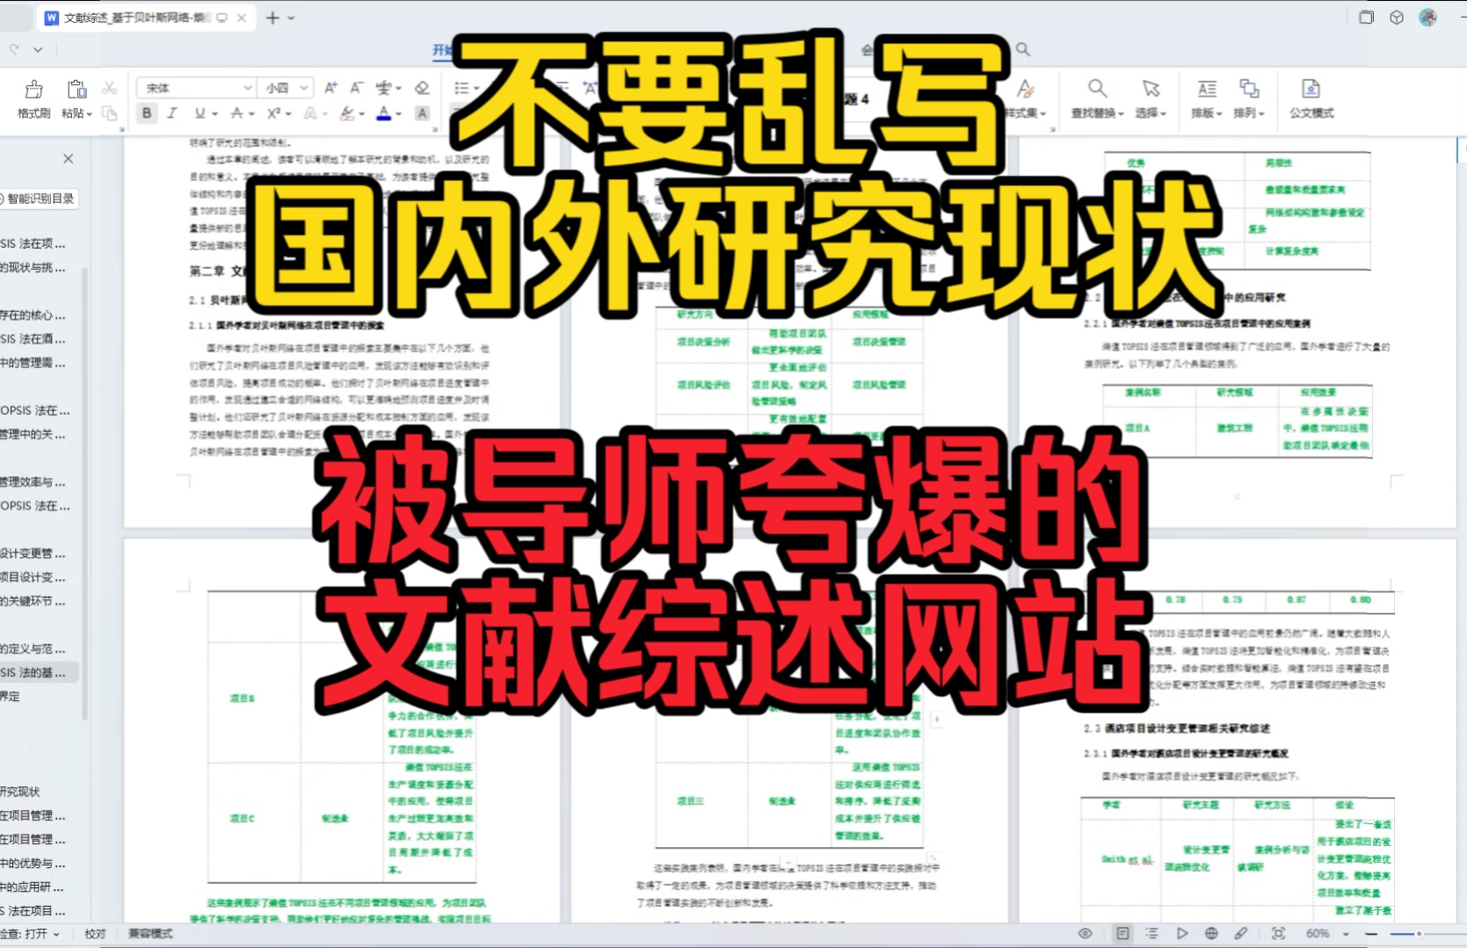The image size is (1467, 948).
Task: Click the font color A swatch
Action: pos(383,112)
